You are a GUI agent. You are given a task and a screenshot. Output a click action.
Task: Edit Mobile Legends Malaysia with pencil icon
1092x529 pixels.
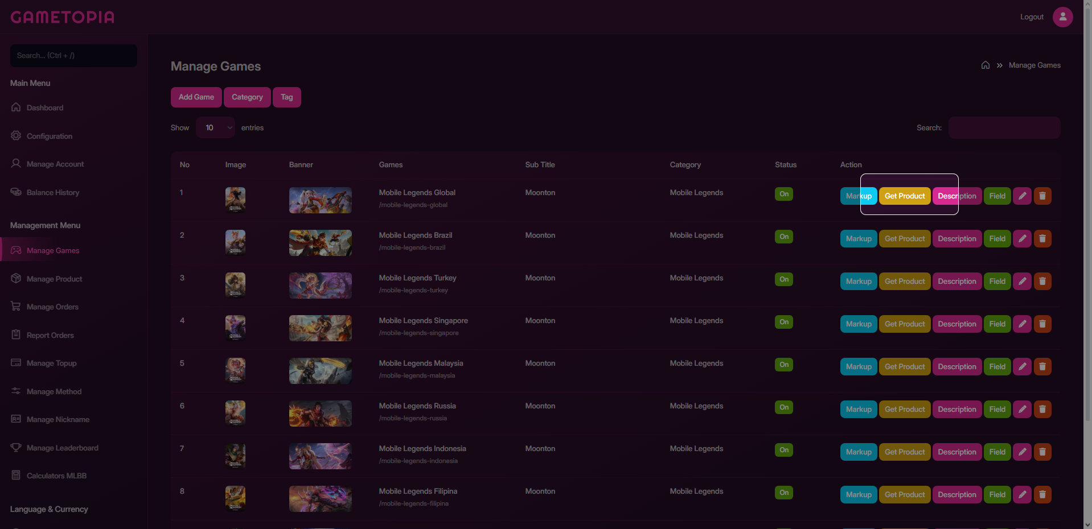(1022, 366)
